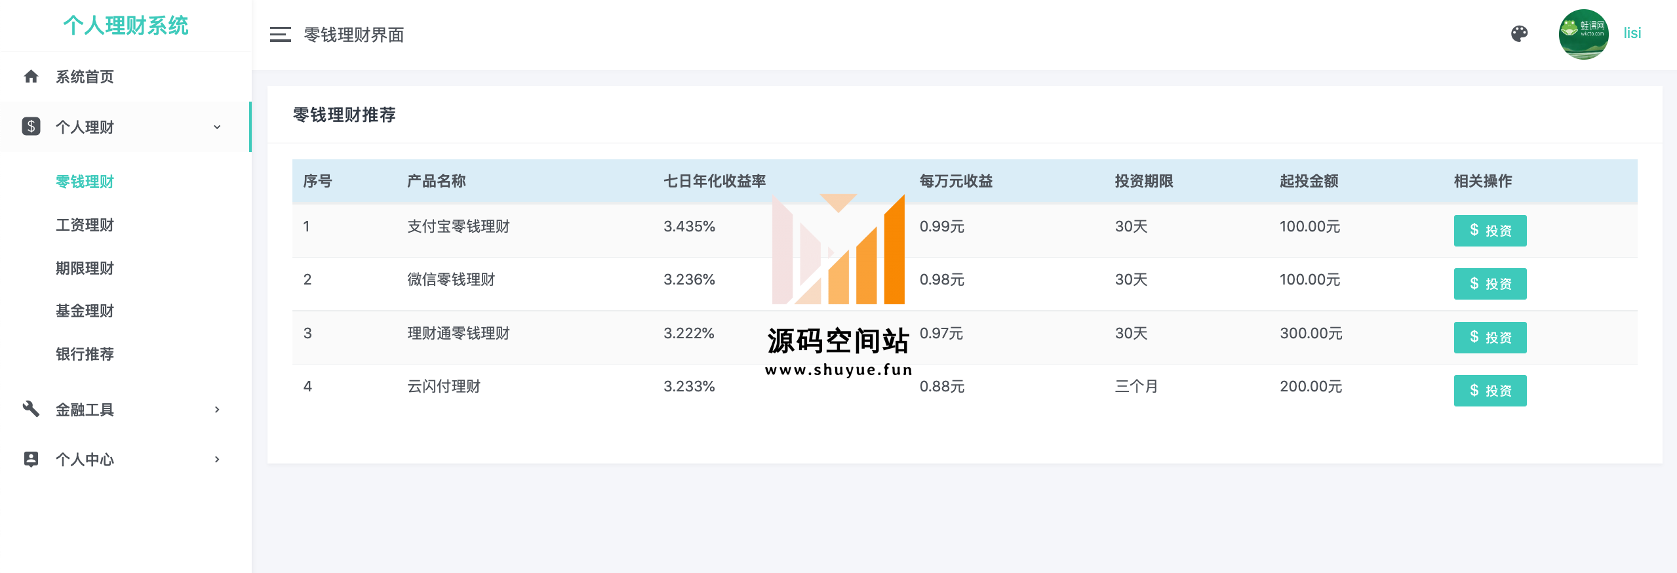This screenshot has width=1677, height=573.
Task: Open the theme palette icon
Action: (x=1519, y=33)
